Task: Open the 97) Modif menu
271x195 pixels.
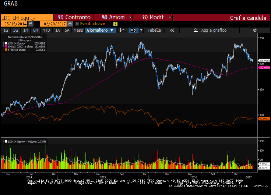Action: [152, 17]
